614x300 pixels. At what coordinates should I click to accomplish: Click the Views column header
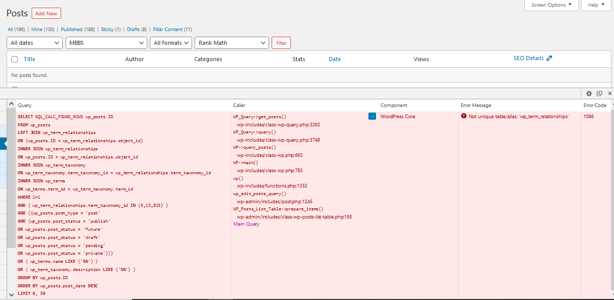421,59
